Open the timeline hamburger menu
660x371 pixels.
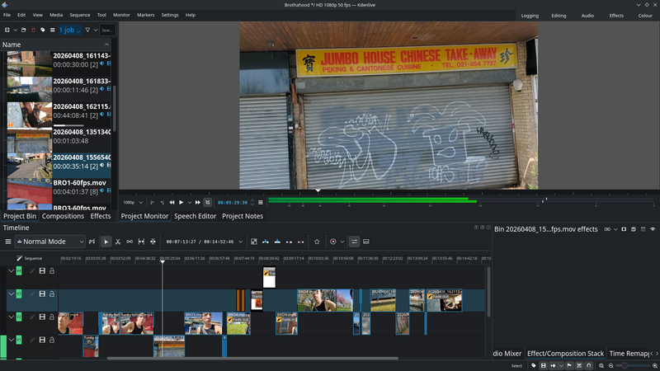pyautogui.click(x=8, y=242)
